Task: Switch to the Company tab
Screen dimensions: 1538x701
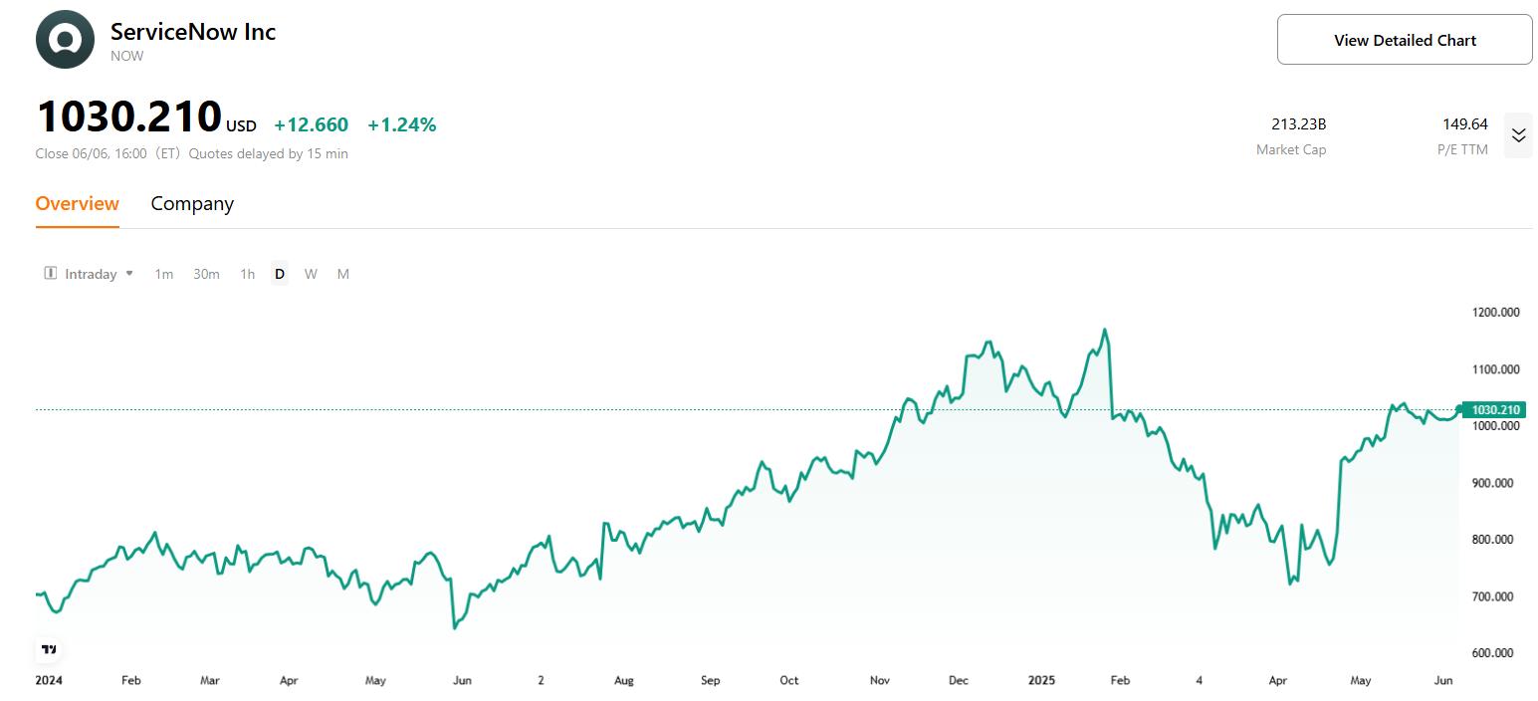Action: click(192, 204)
